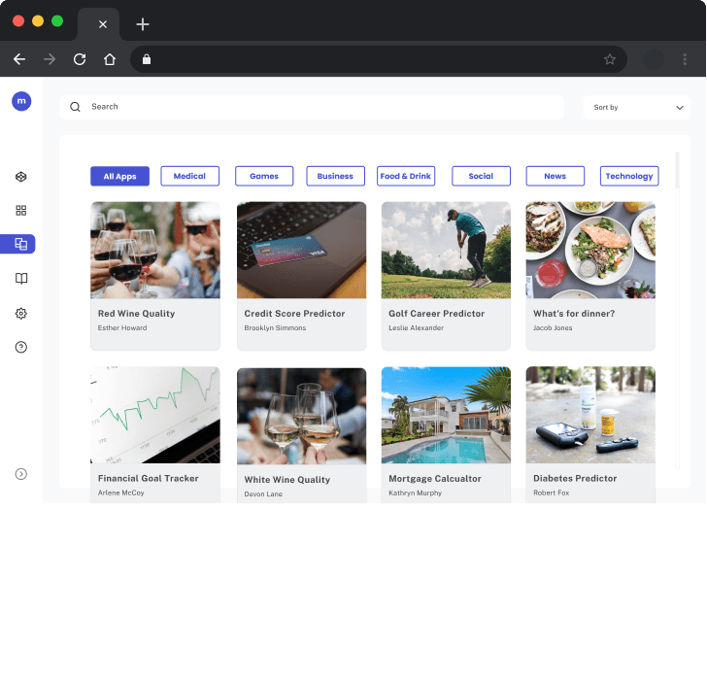Viewport: 707px width, 680px height.
Task: Click the 'White Wine Quality' title
Action: (x=287, y=480)
